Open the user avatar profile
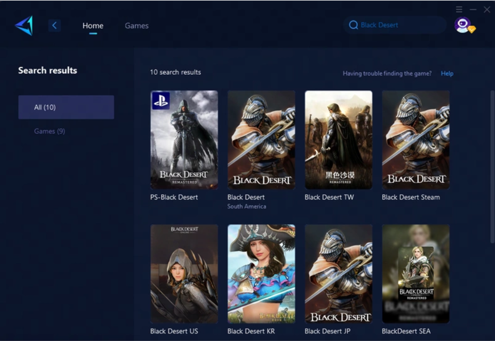Screen dimensions: 495x341 click(x=463, y=25)
